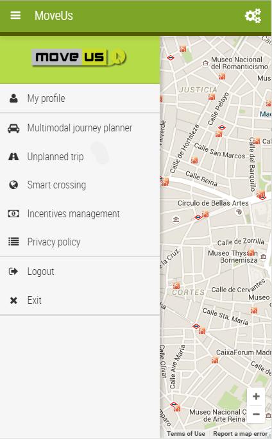Open the Privacy policy entry
Viewport: 272px width, 439px height.
pyautogui.click(x=80, y=242)
